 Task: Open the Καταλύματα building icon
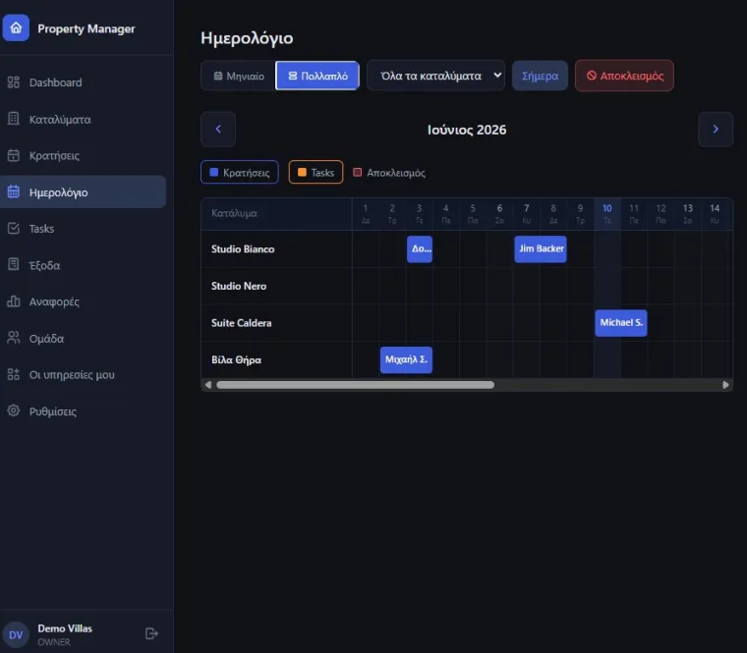pyautogui.click(x=14, y=119)
